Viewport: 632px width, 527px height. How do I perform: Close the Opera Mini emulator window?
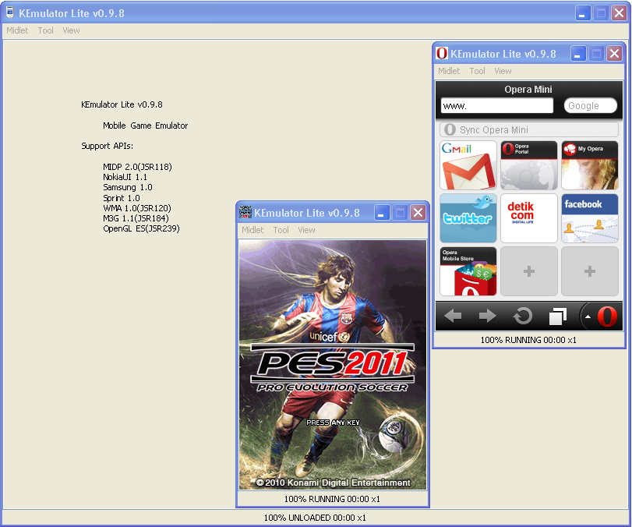point(614,54)
